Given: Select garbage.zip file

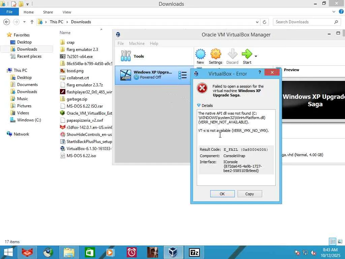Looking at the screenshot, I should click(x=77, y=99).
